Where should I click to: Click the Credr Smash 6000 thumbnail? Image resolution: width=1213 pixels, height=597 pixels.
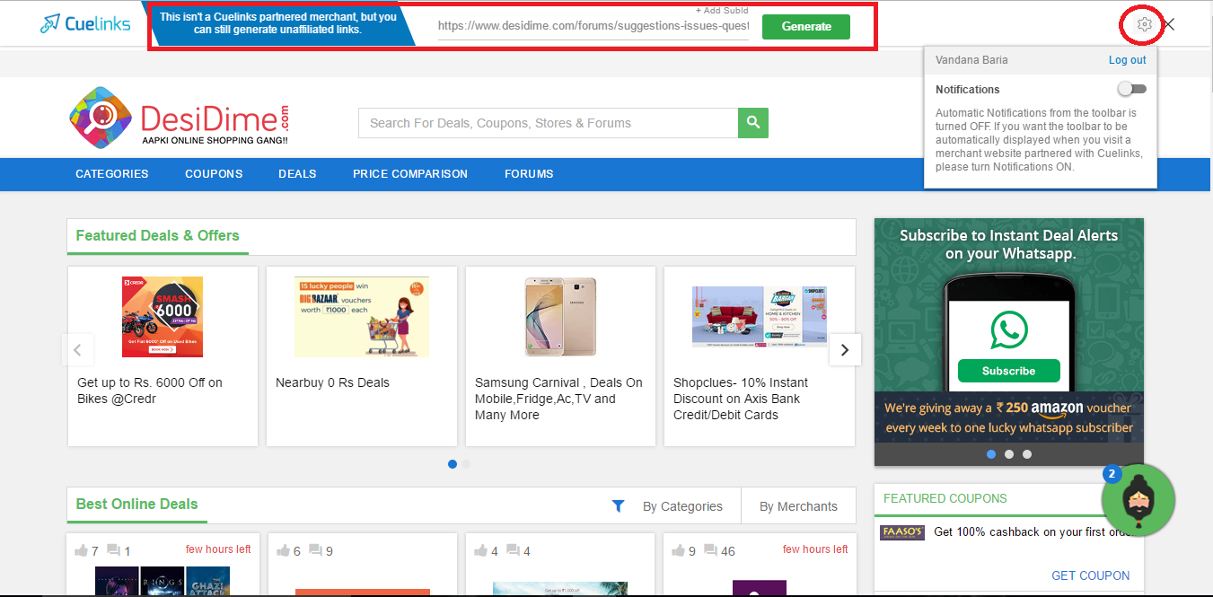163,317
